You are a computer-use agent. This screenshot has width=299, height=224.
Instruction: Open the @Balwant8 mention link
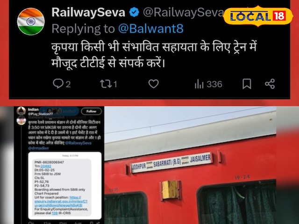[x=150, y=28]
